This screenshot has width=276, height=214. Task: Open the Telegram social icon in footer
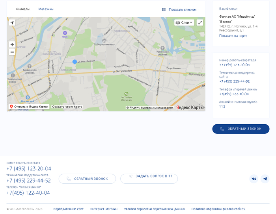click(265, 179)
